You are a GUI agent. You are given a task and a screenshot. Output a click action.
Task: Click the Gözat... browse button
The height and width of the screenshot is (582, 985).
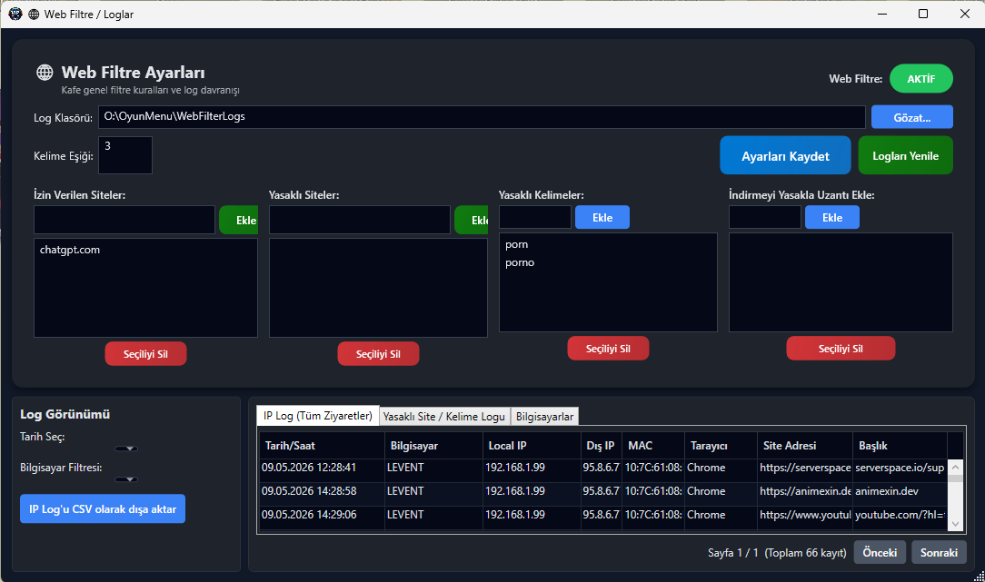pyautogui.click(x=912, y=117)
